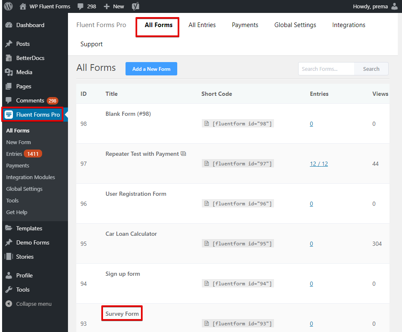Copy shortcode icon for form 94
Screen dimensions: 402x332
point(207,283)
